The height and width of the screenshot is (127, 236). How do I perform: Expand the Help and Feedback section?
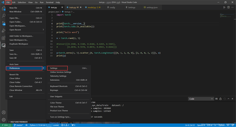click(x=19, y=122)
